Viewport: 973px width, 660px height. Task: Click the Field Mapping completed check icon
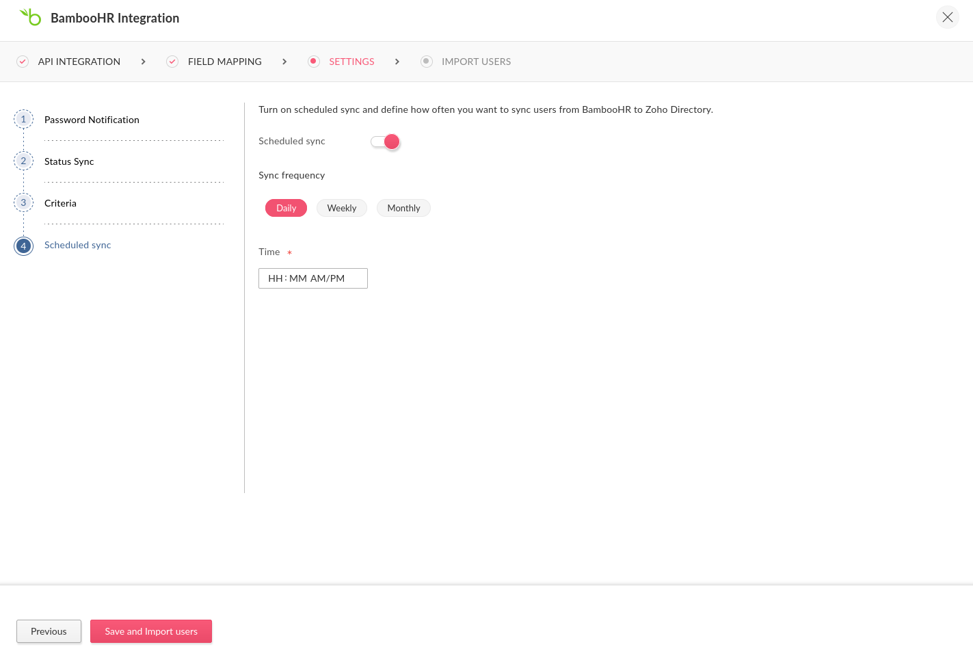[172, 62]
